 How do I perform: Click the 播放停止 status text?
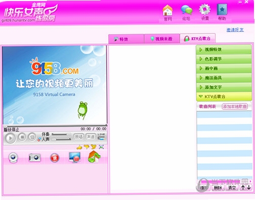(11, 130)
